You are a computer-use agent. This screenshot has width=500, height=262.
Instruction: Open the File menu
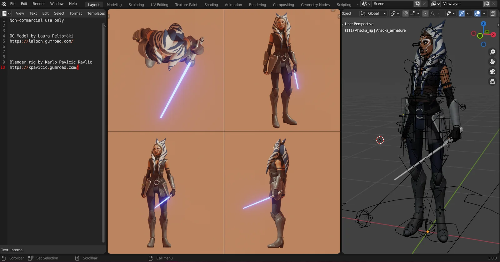[x=13, y=4]
